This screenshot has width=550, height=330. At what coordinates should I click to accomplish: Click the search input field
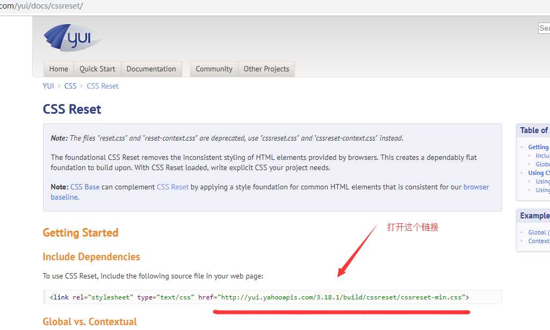(544, 28)
